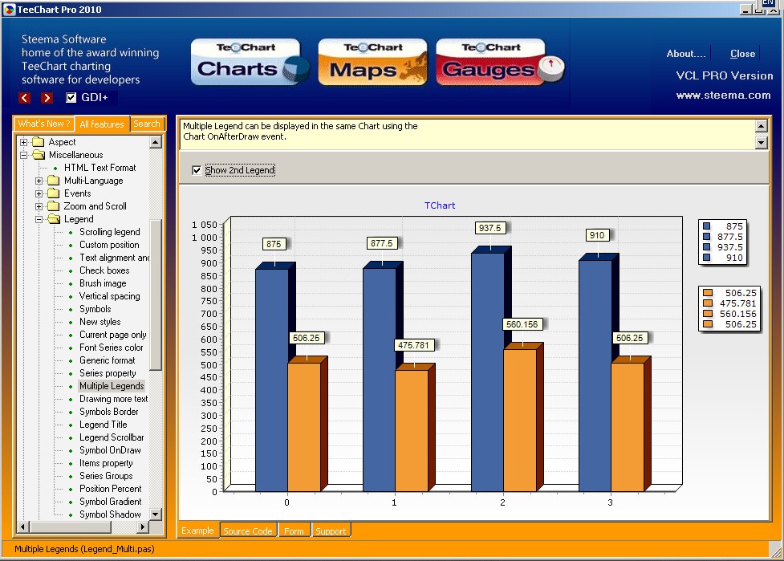Switch to the What's New ? tab
The width and height of the screenshot is (784, 561).
pyautogui.click(x=44, y=124)
